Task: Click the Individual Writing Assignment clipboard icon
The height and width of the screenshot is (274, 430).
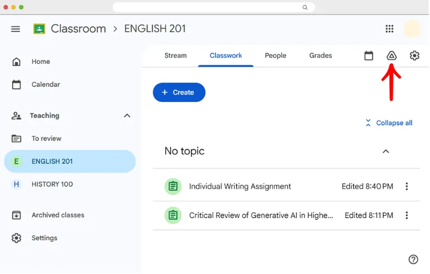Action: (x=173, y=187)
